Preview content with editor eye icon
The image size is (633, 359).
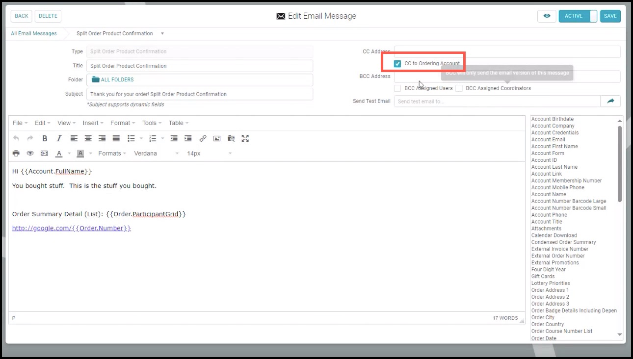click(30, 154)
